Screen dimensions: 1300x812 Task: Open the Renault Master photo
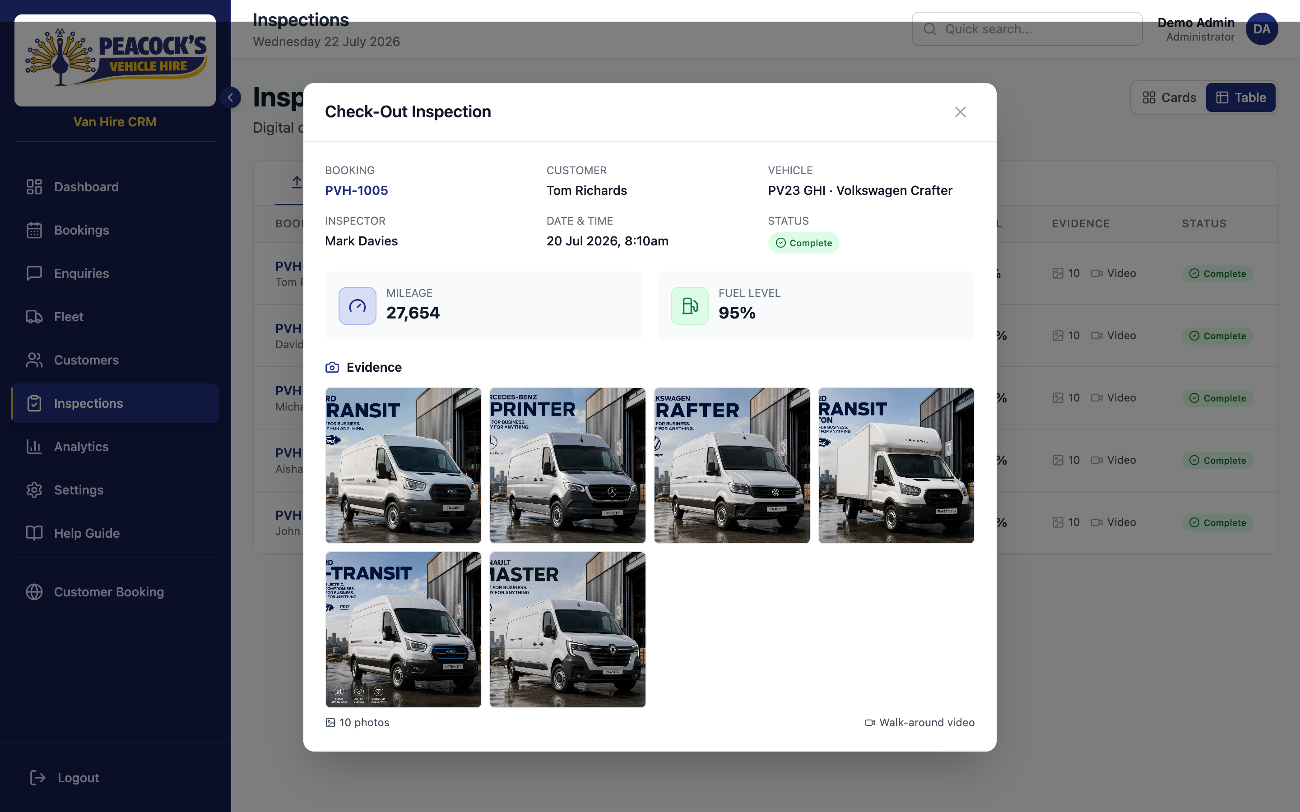pos(567,629)
